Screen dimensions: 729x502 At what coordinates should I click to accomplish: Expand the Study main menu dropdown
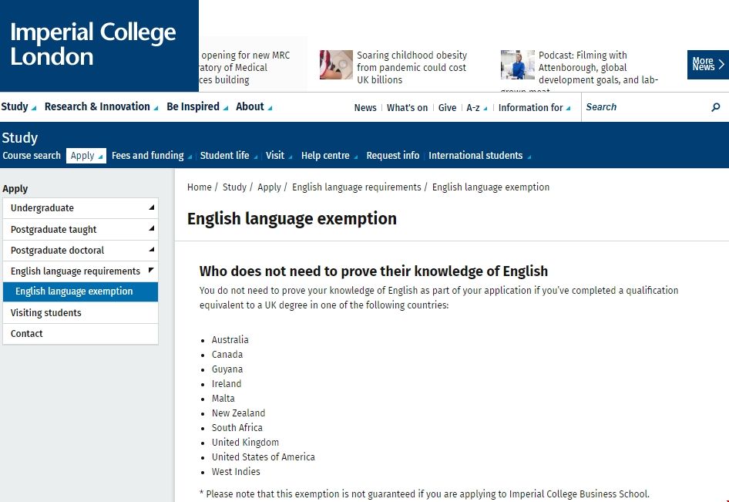(x=18, y=107)
